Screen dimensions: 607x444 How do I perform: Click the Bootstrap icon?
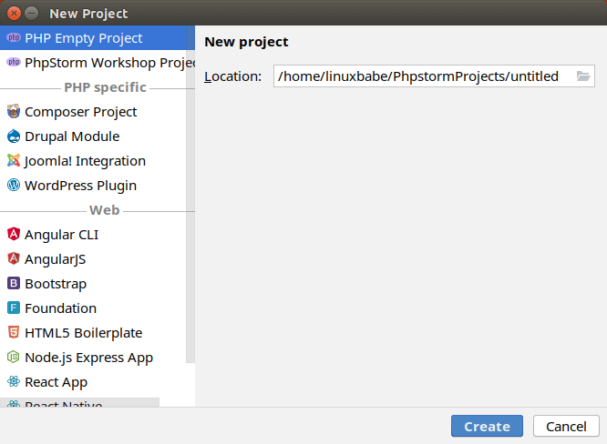pos(14,284)
